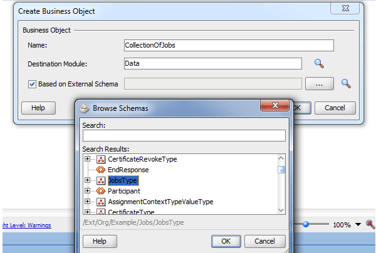Open the 100% zoom level dropdown
376x253 pixels.
click(x=358, y=225)
